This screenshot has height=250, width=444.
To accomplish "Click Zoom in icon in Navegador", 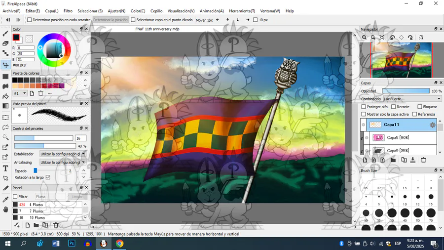I will 364,38.
